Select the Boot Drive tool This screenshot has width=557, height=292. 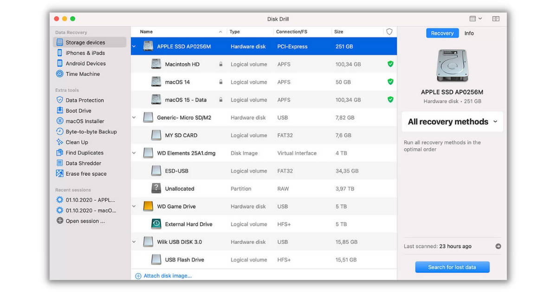79,110
